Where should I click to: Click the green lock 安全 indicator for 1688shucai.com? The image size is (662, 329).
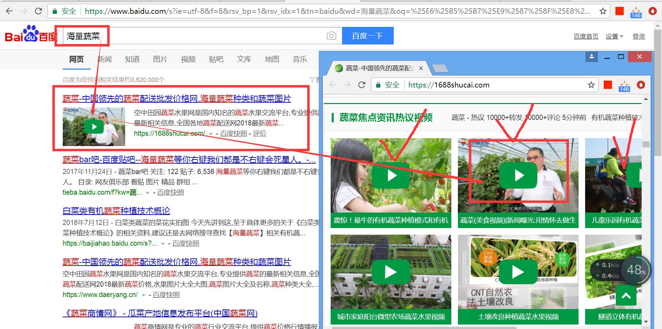pyautogui.click(x=387, y=85)
